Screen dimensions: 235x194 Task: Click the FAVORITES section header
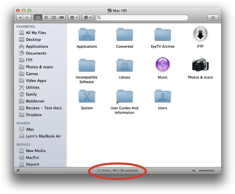(26, 27)
